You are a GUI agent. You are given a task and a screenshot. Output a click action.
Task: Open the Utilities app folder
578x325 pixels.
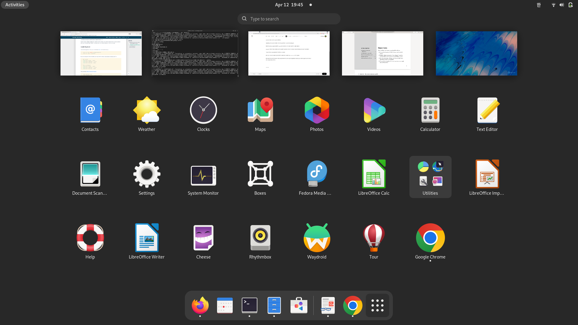pos(430,177)
